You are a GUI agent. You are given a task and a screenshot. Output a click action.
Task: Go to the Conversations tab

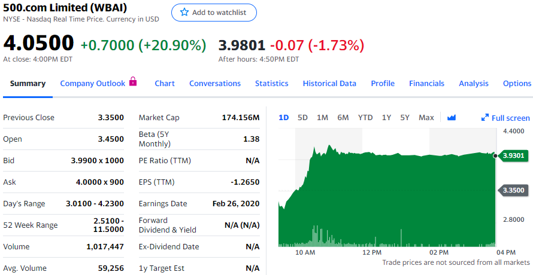pyautogui.click(x=215, y=84)
